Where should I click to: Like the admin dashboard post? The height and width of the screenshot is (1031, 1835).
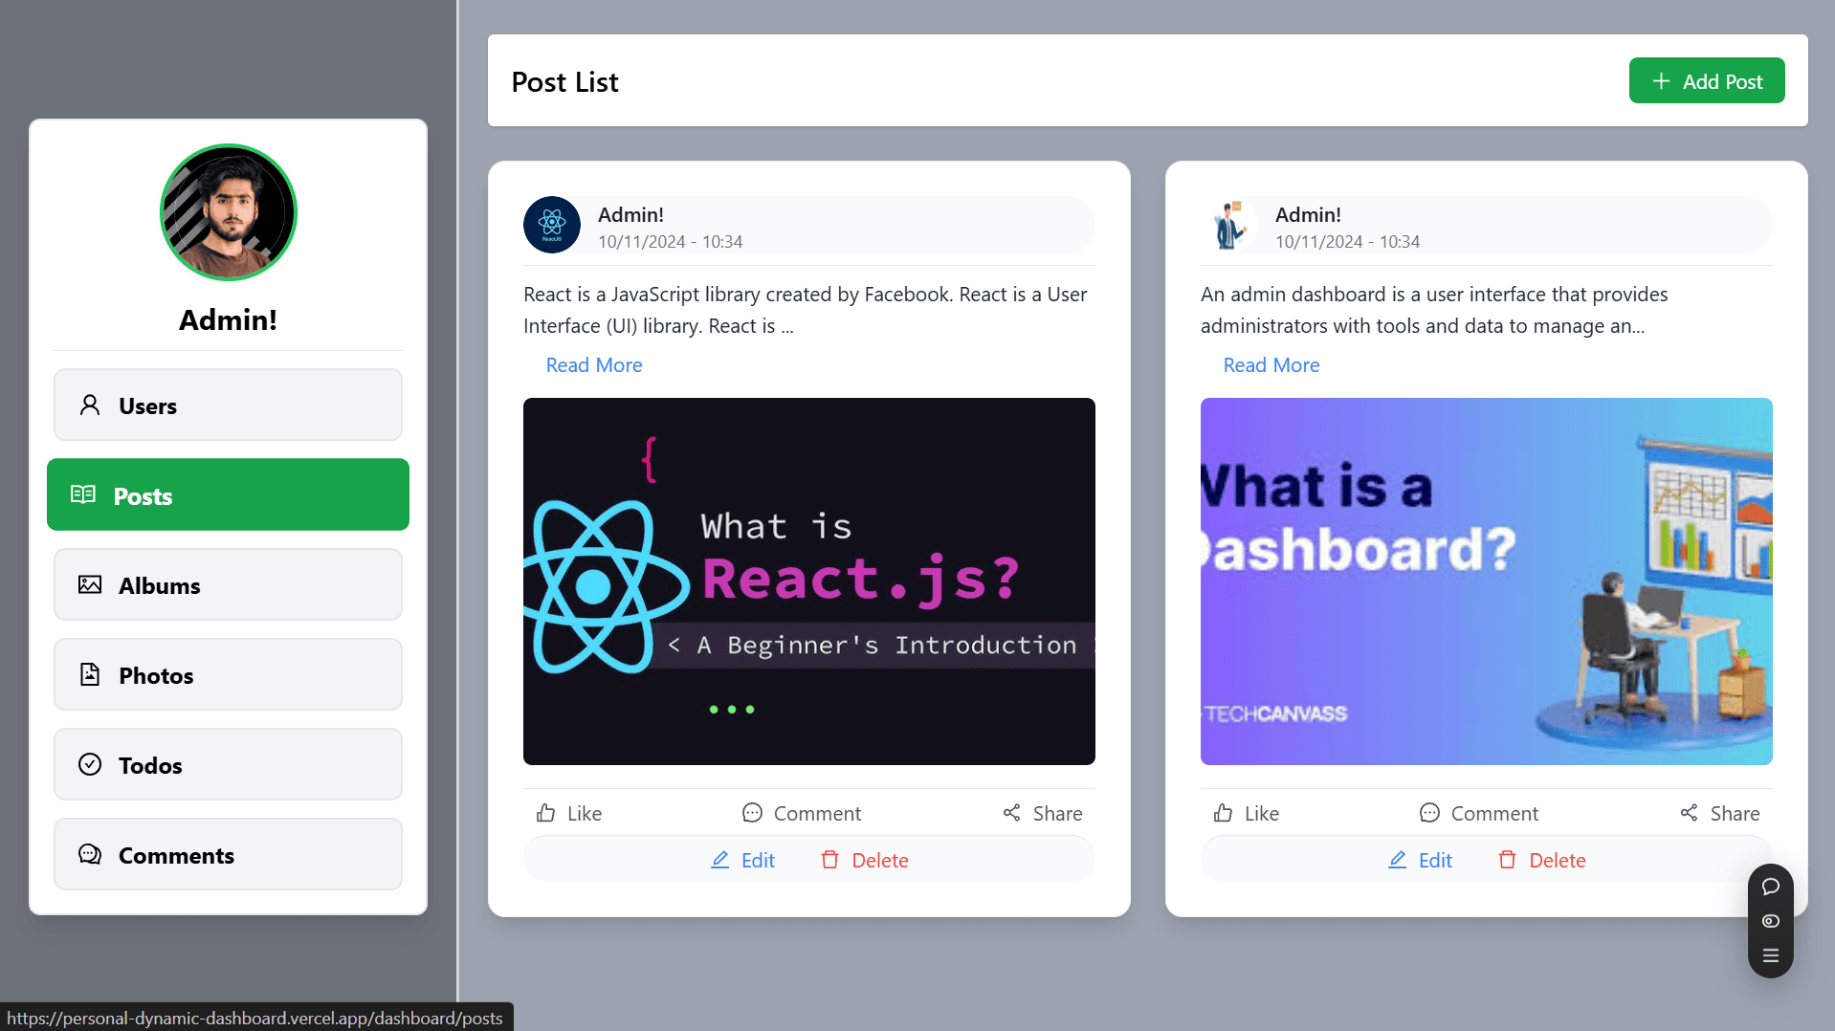point(1247,813)
